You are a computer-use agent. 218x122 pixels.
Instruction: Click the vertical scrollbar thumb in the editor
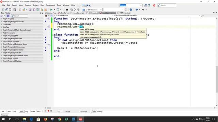(x=217, y=79)
